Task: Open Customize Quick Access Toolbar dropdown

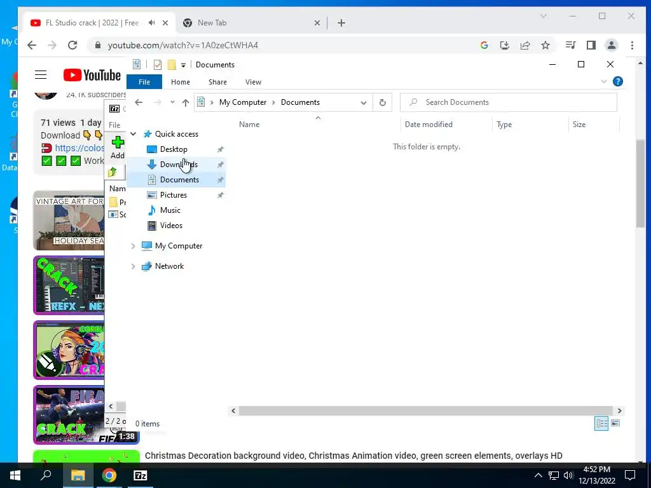Action: point(183,65)
